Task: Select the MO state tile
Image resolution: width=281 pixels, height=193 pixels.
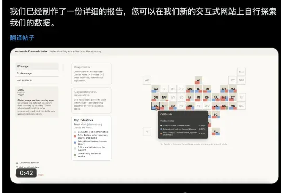Action: pos(190,106)
